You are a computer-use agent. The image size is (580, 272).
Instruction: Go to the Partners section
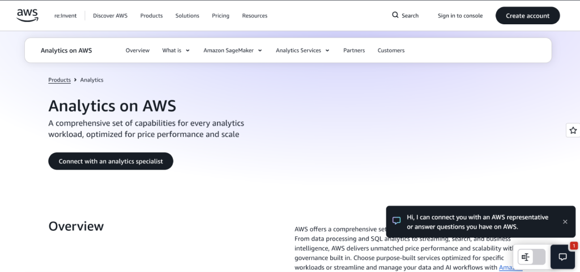tap(354, 50)
